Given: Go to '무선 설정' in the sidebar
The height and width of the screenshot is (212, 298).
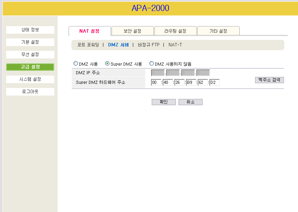Looking at the screenshot, I should pos(30,55).
